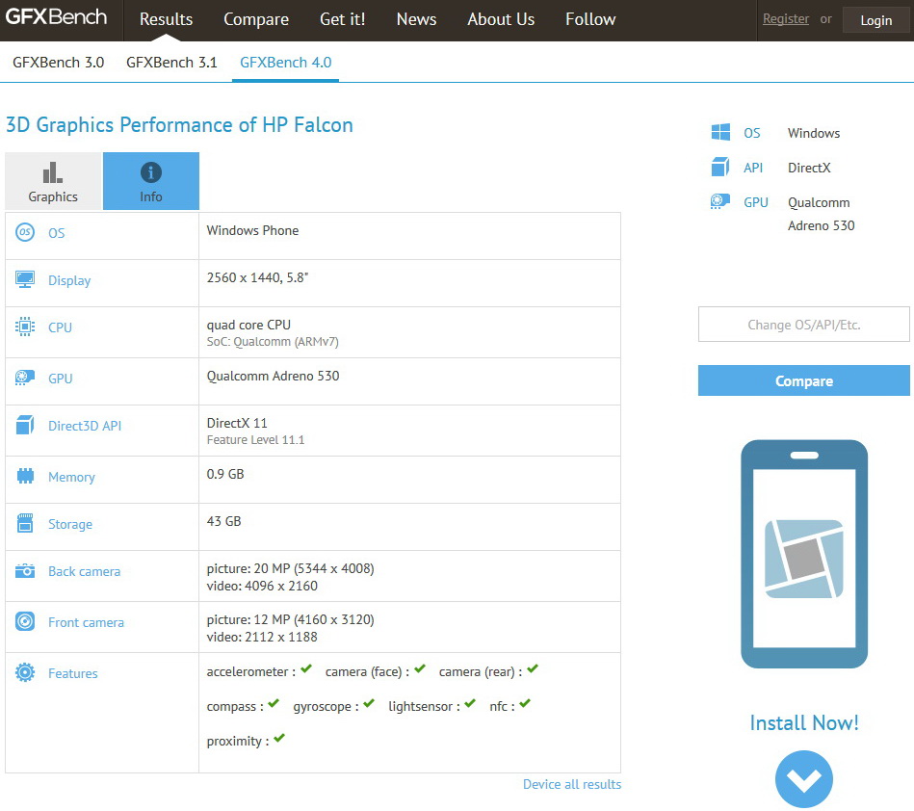Click the CPU label
This screenshot has width=914, height=811.
tap(60, 327)
